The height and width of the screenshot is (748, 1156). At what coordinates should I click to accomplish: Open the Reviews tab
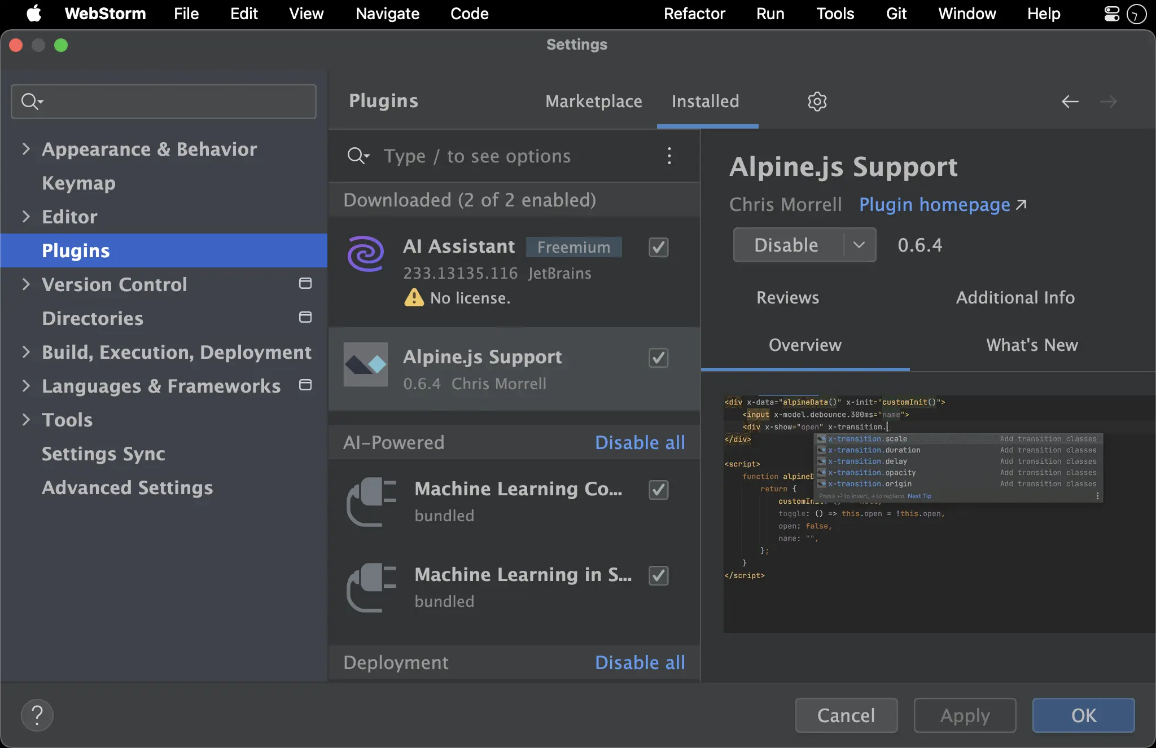click(787, 297)
